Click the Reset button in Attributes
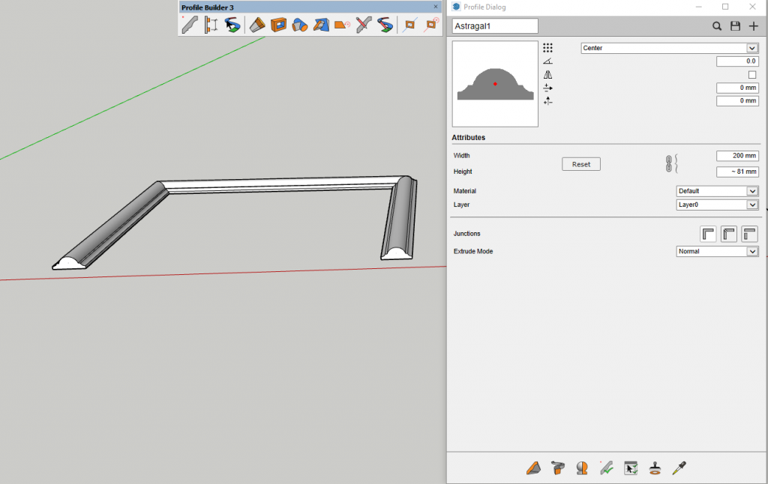The width and height of the screenshot is (768, 484). click(x=580, y=163)
